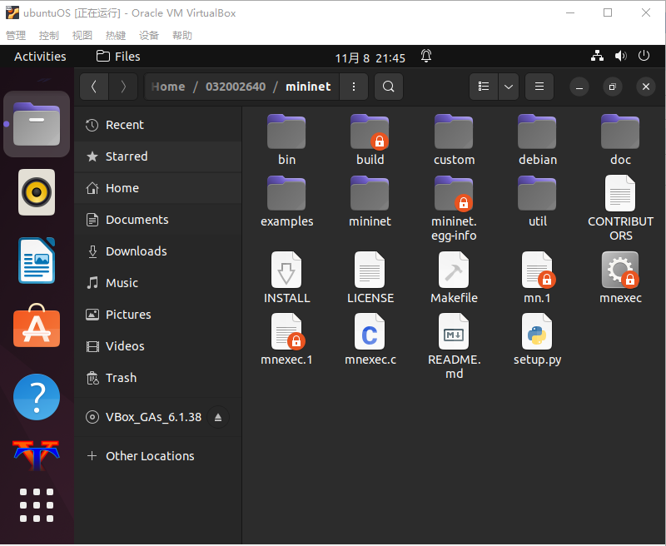
Task: Show Applications grid in the dock
Action: [37, 506]
